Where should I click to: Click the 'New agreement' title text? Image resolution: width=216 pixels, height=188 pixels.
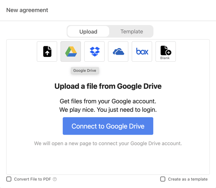pyautogui.click(x=27, y=10)
